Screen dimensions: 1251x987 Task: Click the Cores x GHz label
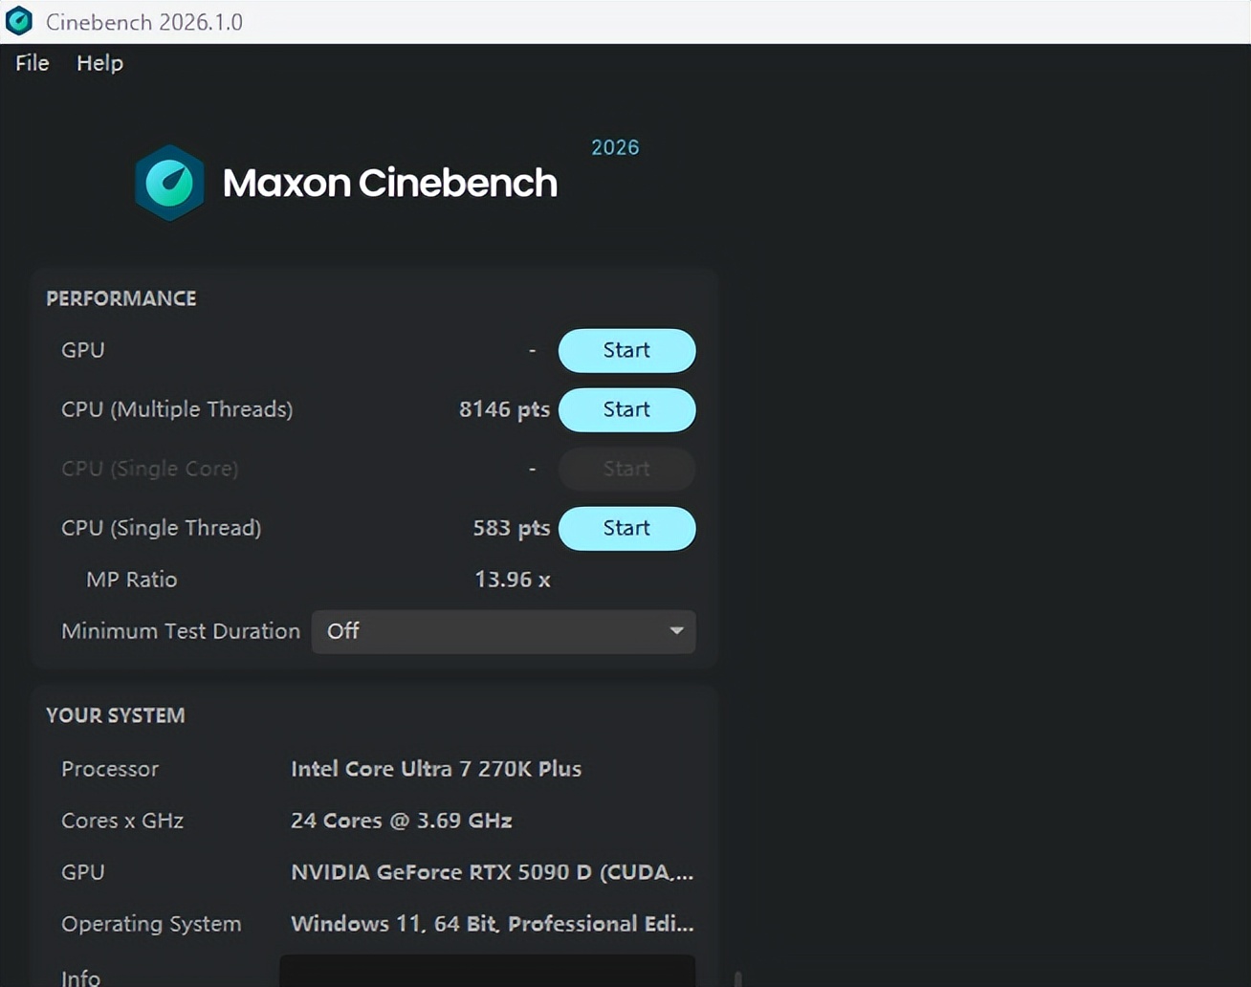(x=122, y=821)
